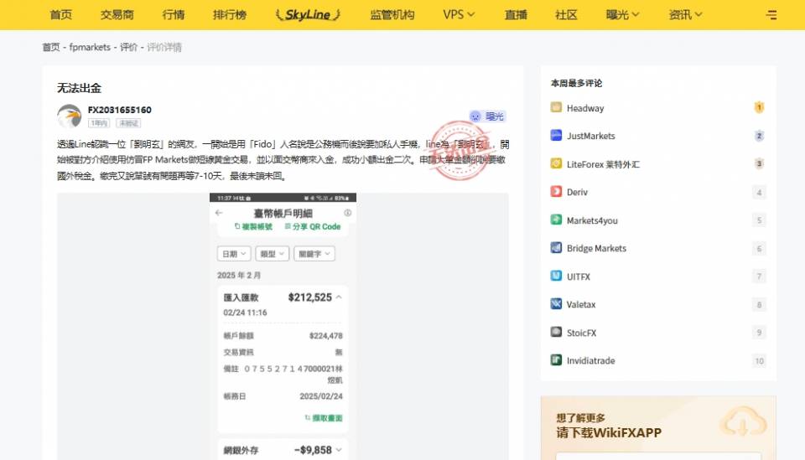Click rank 1 medal badge next to Headway

(x=759, y=107)
